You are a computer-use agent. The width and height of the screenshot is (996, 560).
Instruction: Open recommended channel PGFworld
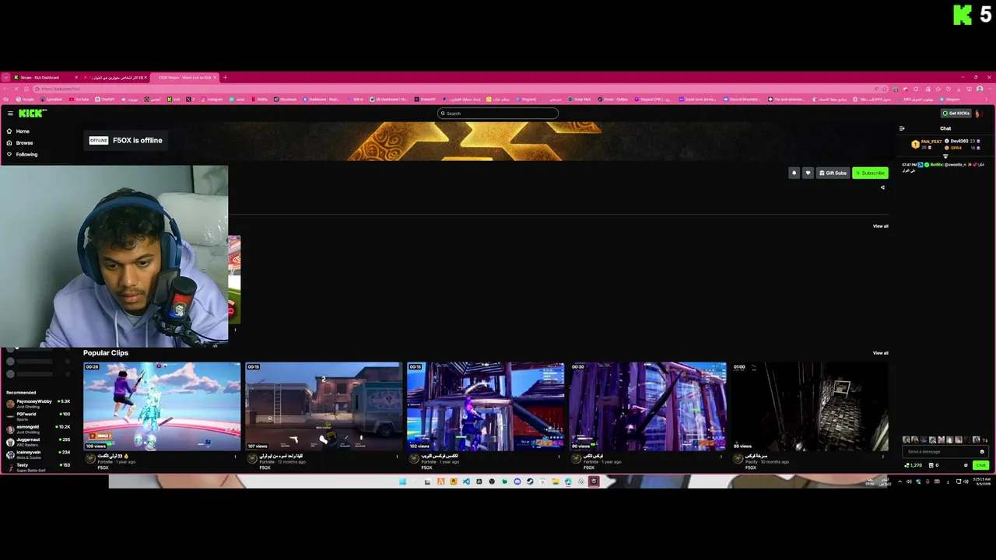pyautogui.click(x=38, y=416)
